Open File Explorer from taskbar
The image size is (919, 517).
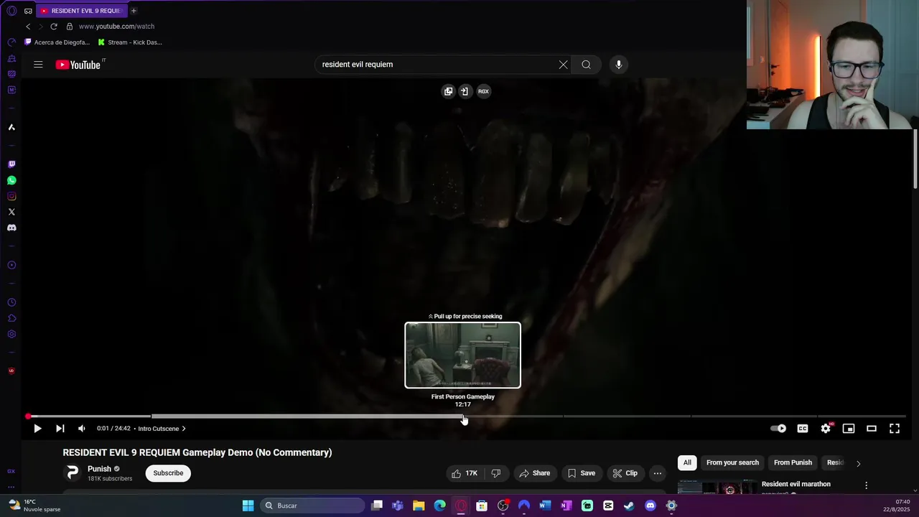tap(419, 506)
